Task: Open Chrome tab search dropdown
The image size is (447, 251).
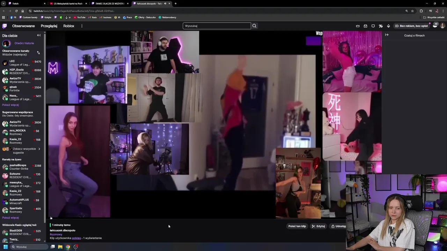Action: point(4,3)
